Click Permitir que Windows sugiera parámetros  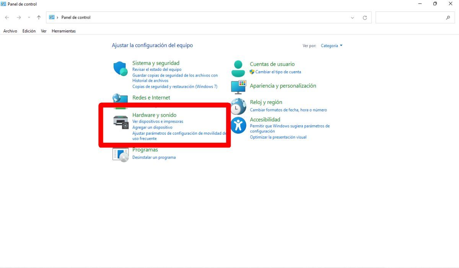[x=290, y=128]
